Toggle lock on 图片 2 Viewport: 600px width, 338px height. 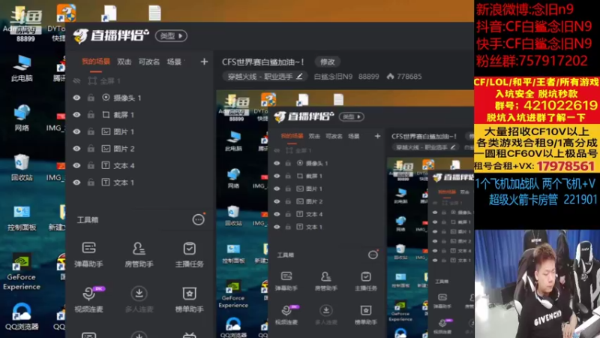91,148
